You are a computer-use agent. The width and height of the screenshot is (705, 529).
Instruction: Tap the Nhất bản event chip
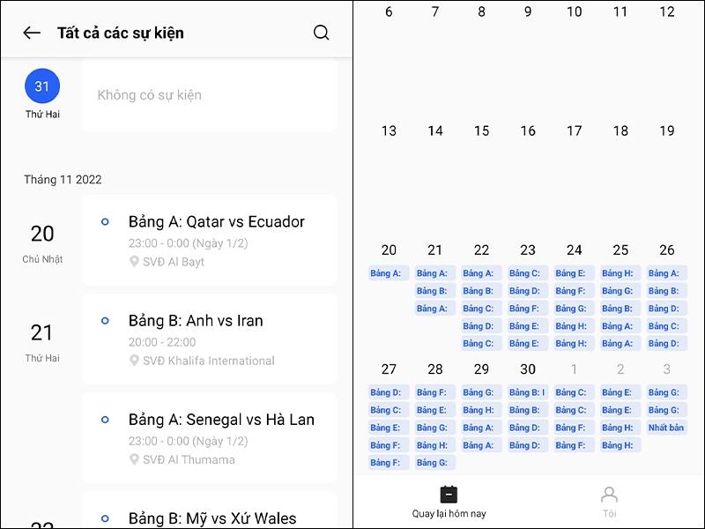(666, 428)
